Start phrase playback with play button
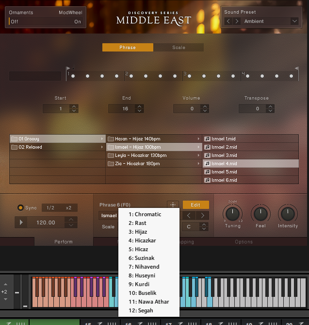The width and height of the screenshot is (309, 325). click(x=21, y=222)
